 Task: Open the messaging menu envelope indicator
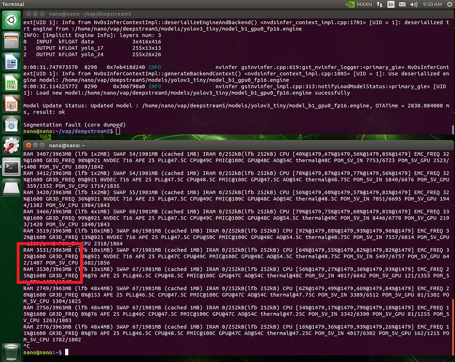pos(402,4)
